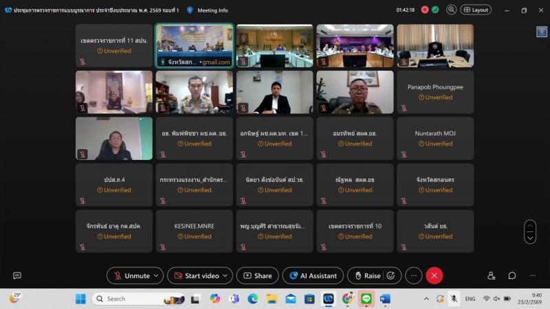Screen dimensions: 550x309
Task: Select the video tile of man in black suit
Action: coord(274,92)
